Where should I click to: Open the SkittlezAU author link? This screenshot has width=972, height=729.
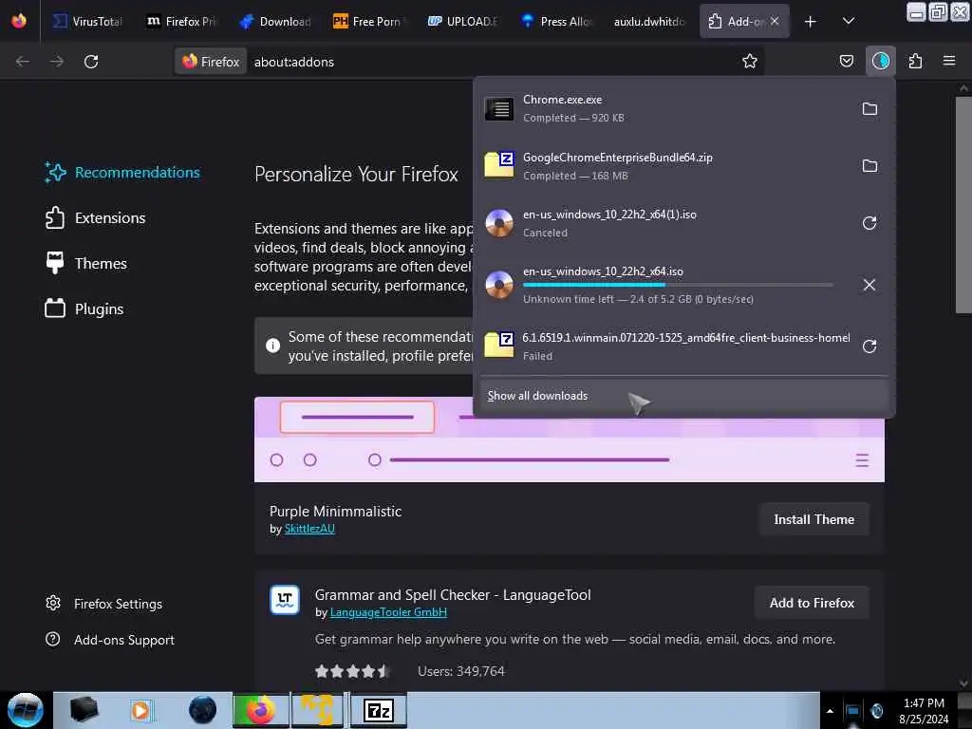tap(309, 529)
